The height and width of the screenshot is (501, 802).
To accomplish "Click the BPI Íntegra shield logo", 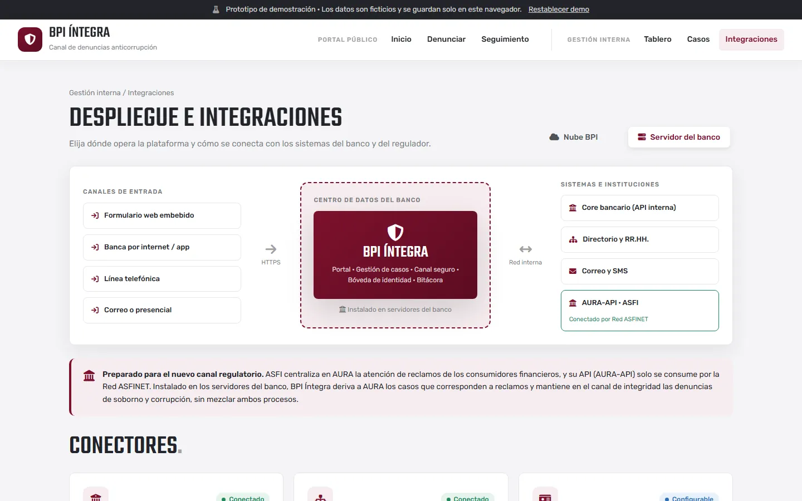I will point(30,40).
